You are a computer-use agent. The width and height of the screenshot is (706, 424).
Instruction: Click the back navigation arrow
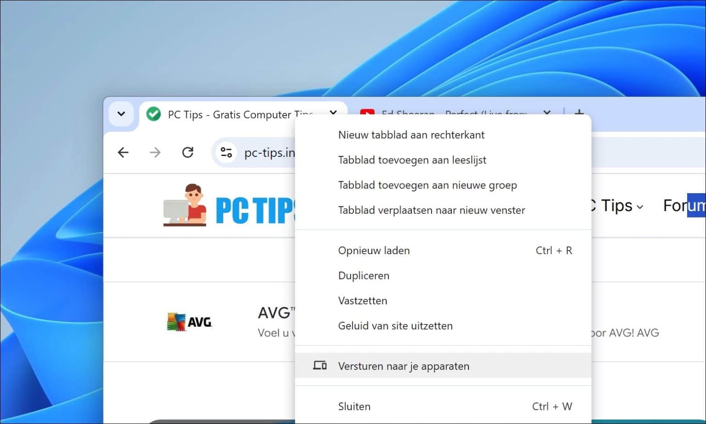(123, 152)
